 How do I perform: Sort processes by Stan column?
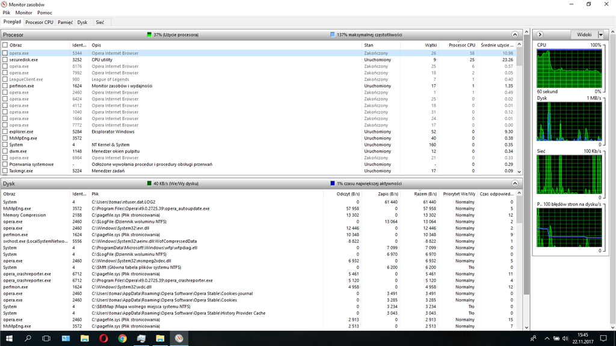click(381, 45)
